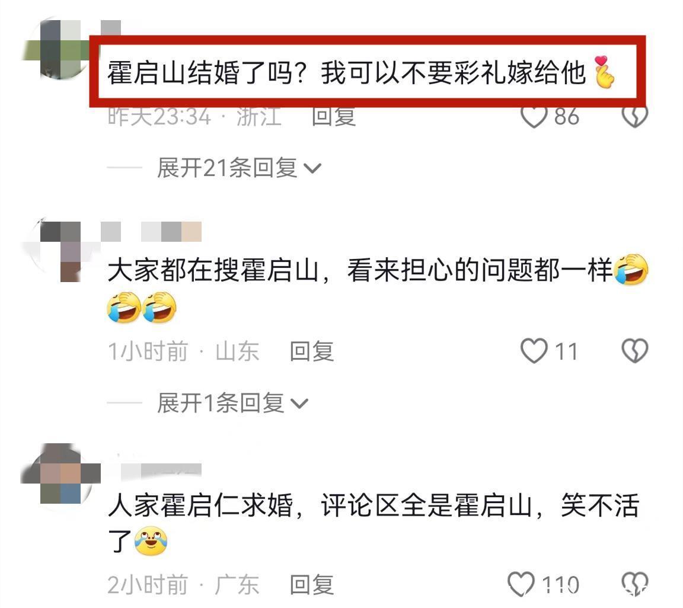Reply to the comment from 山东
This screenshot has height=608, width=683.
pyautogui.click(x=312, y=351)
